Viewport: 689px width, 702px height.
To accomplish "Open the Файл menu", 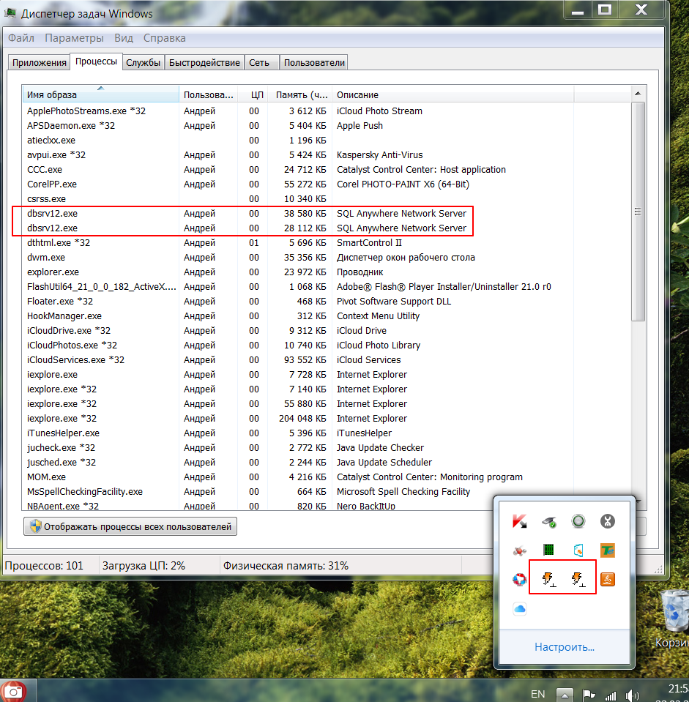I will (x=21, y=38).
